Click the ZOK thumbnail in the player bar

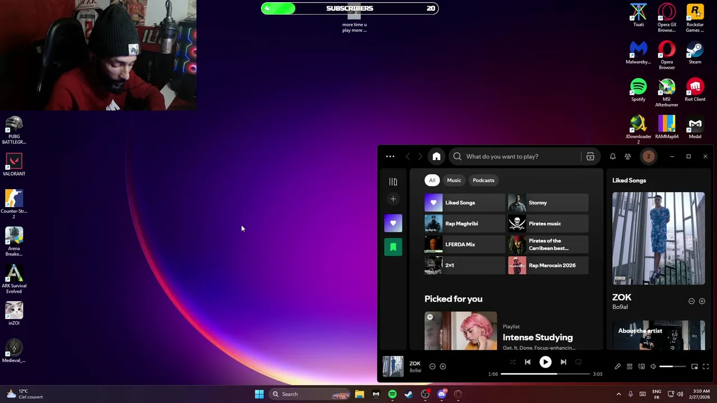[x=393, y=367]
